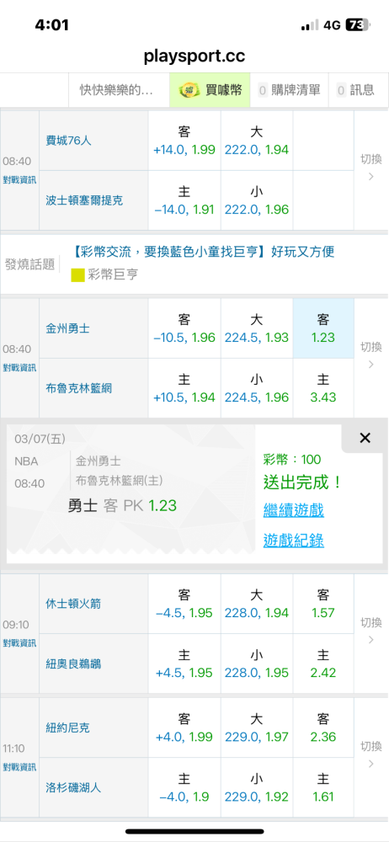Tap the cellular signal bars icon

coord(310,25)
